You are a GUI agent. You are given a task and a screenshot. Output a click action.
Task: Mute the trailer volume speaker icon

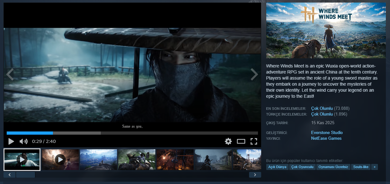[23, 141]
